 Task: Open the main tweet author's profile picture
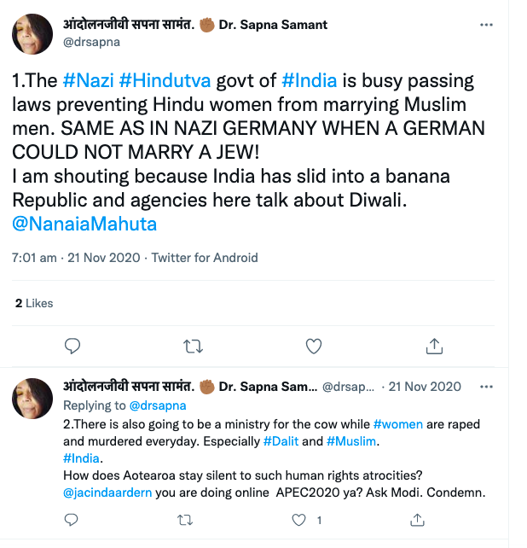click(x=32, y=32)
